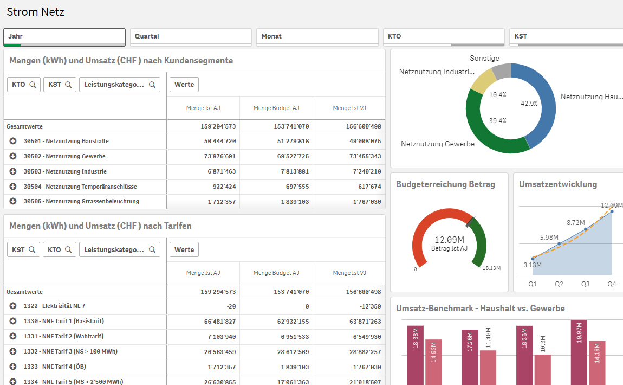Image resolution: width=623 pixels, height=385 pixels.
Task: Expand row 1334 - NNE Tarif 5
Action: 12,381
